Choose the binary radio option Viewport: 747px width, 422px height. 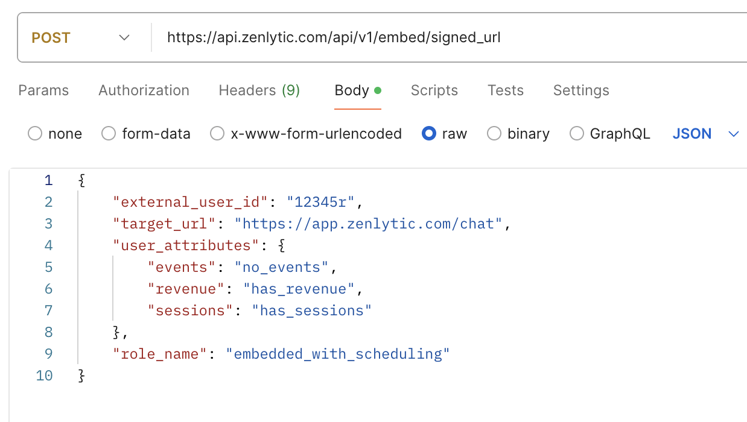click(x=494, y=134)
